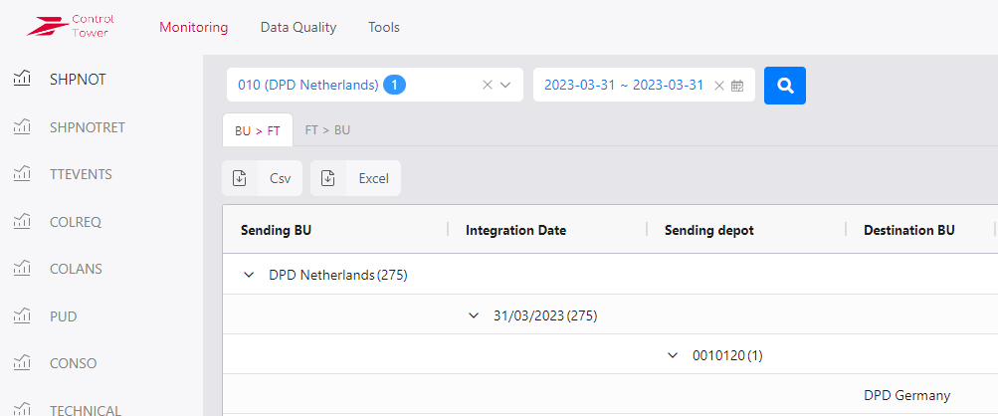
Task: Switch to the FT > BU tab
Action: click(327, 130)
